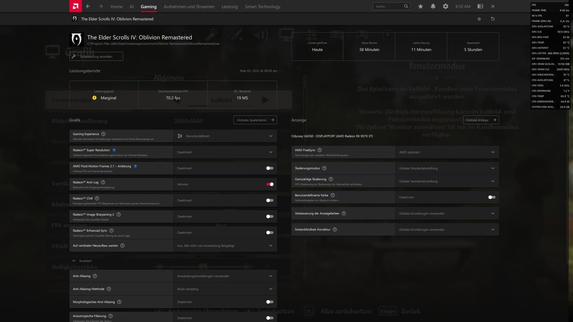Viewport: 573px width, 322px height.
Task: Open Aufnehmen und Streamen tab
Action: tap(189, 7)
